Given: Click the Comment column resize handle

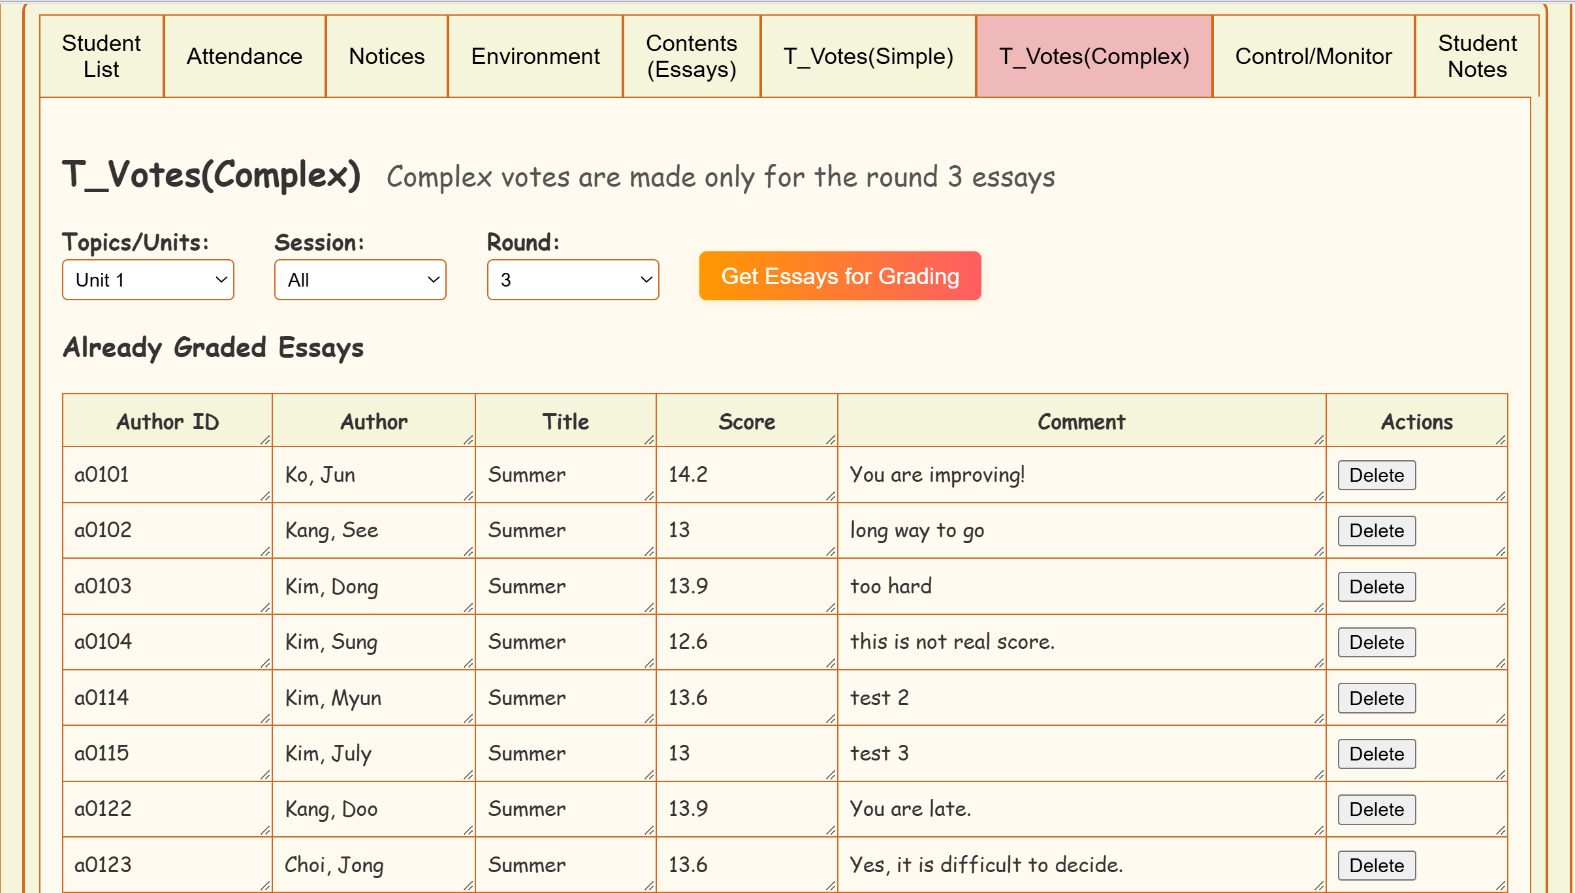Looking at the screenshot, I should tap(1319, 440).
